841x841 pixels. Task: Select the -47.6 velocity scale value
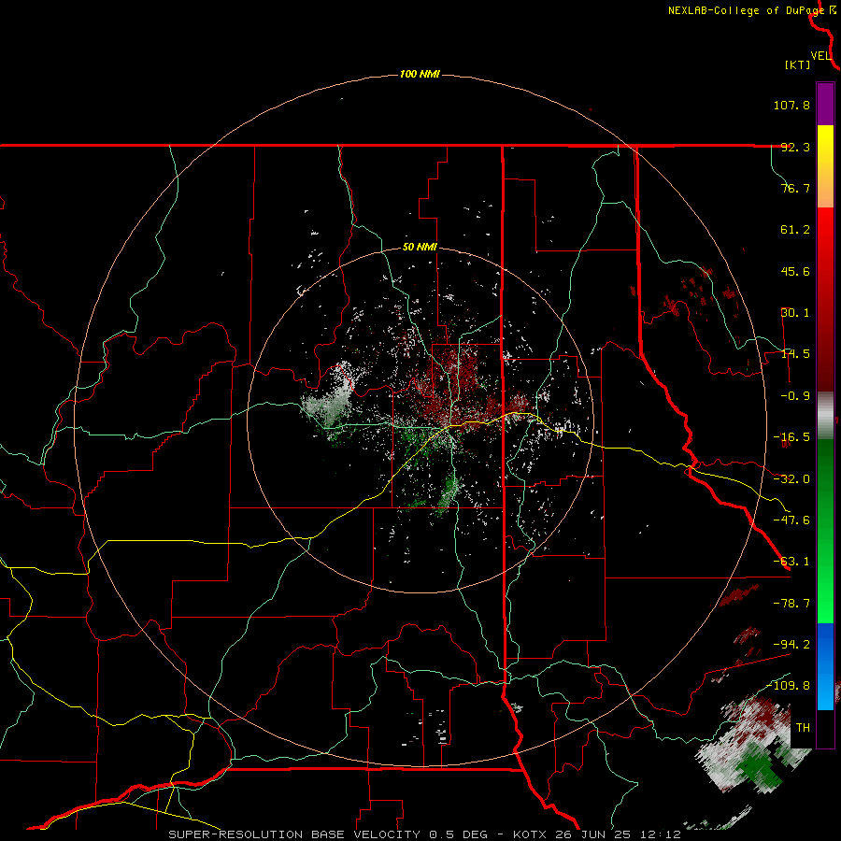point(791,520)
